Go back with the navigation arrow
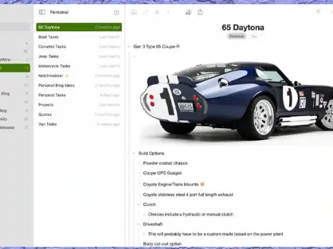Screen dimensions: 333x249 click(318, 11)
